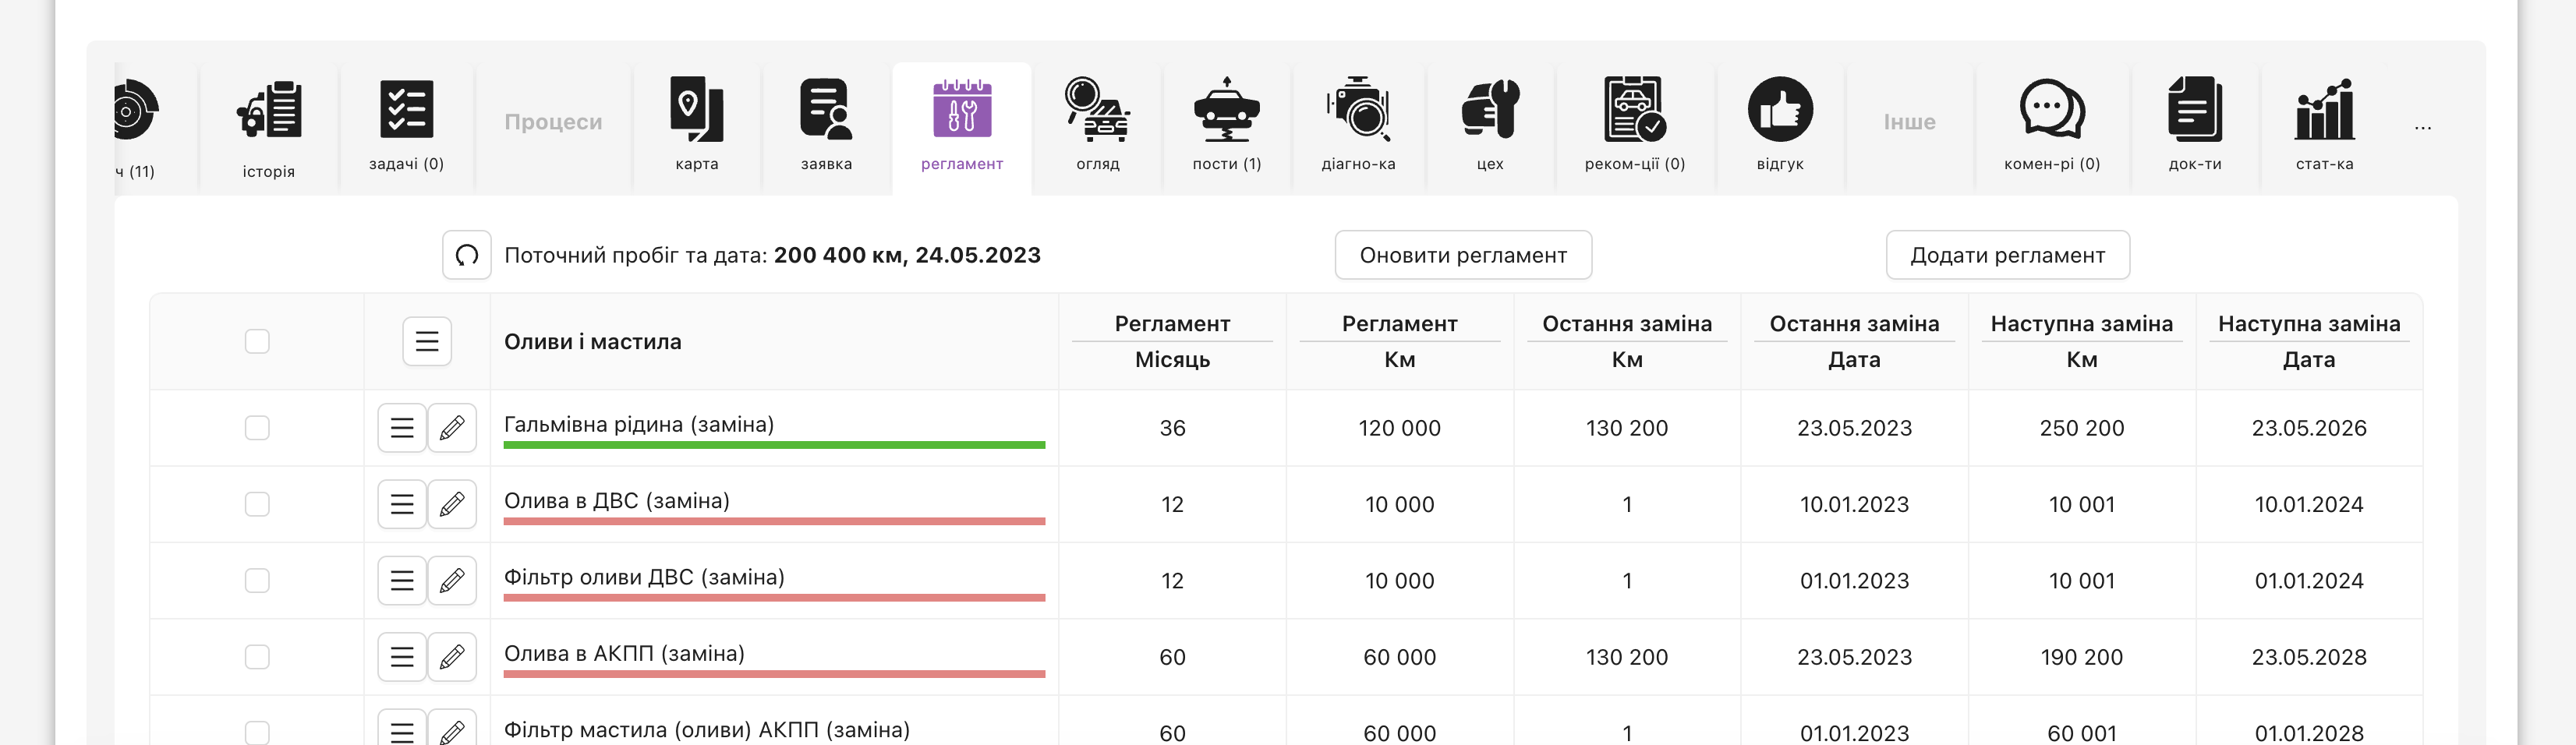Open the діагно-ка engine diagnostics icon

click(x=1357, y=109)
